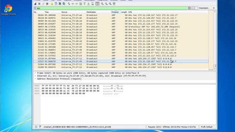
Task: Expand the Frame 31527 details
Action: [35, 73]
